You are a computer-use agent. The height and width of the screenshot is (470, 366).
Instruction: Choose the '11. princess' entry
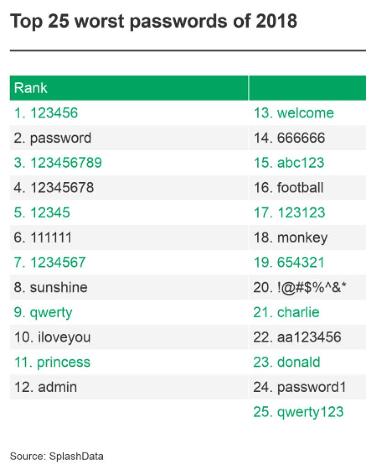52,362
